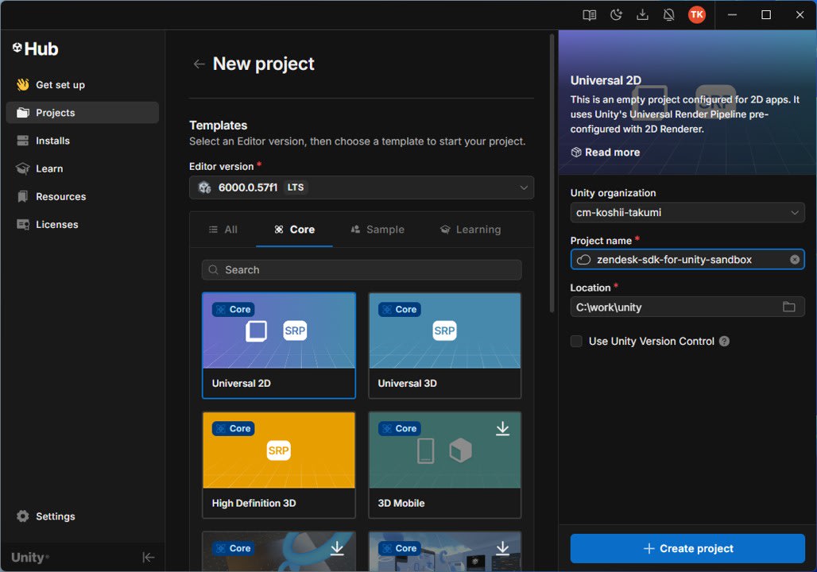
Task: Open Get set up in sidebar
Action: point(83,85)
